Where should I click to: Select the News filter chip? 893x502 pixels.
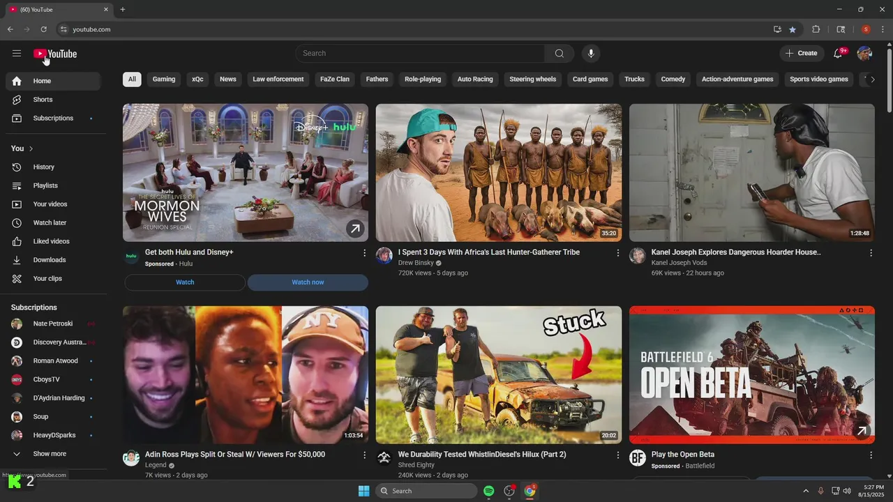pyautogui.click(x=228, y=79)
